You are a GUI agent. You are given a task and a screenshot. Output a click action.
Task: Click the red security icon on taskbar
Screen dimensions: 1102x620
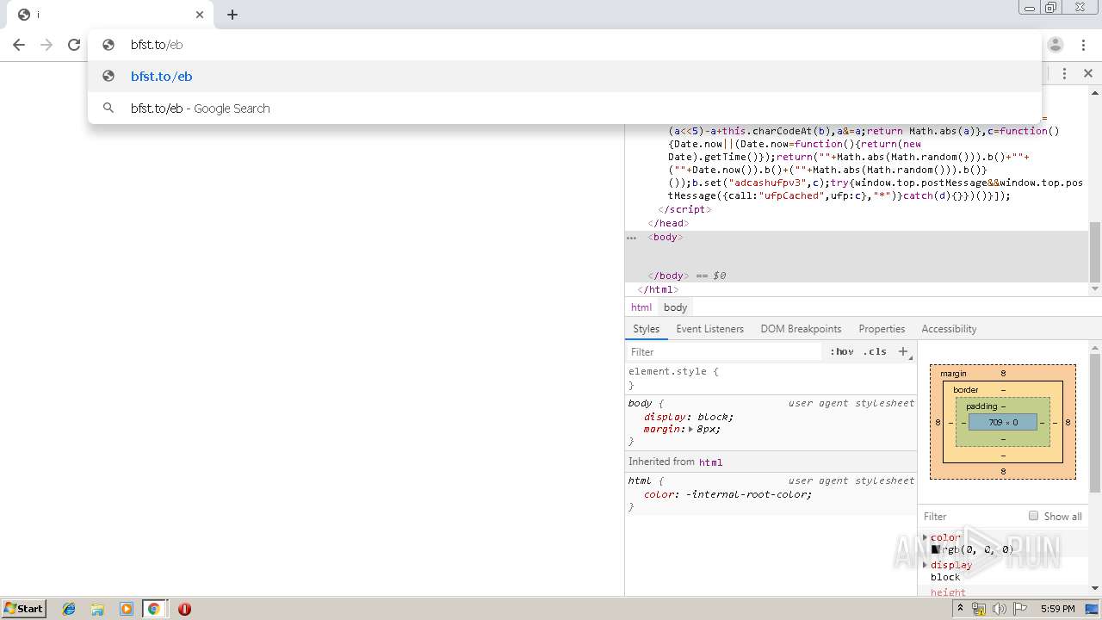tap(184, 609)
